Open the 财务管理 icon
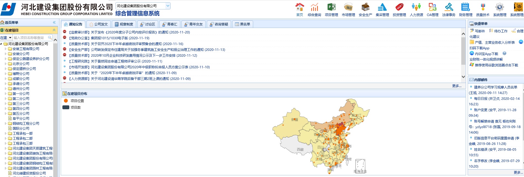 click(x=465, y=7)
